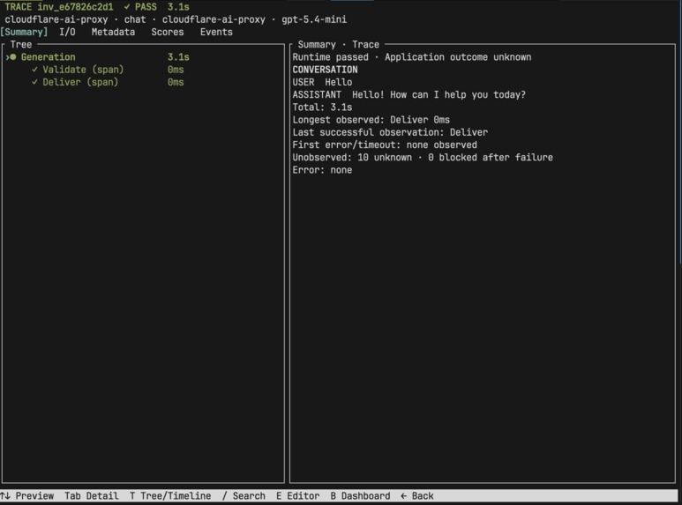Screen dimensions: 682x505
Task: Click Runtime passed status line
Action: 412,57
